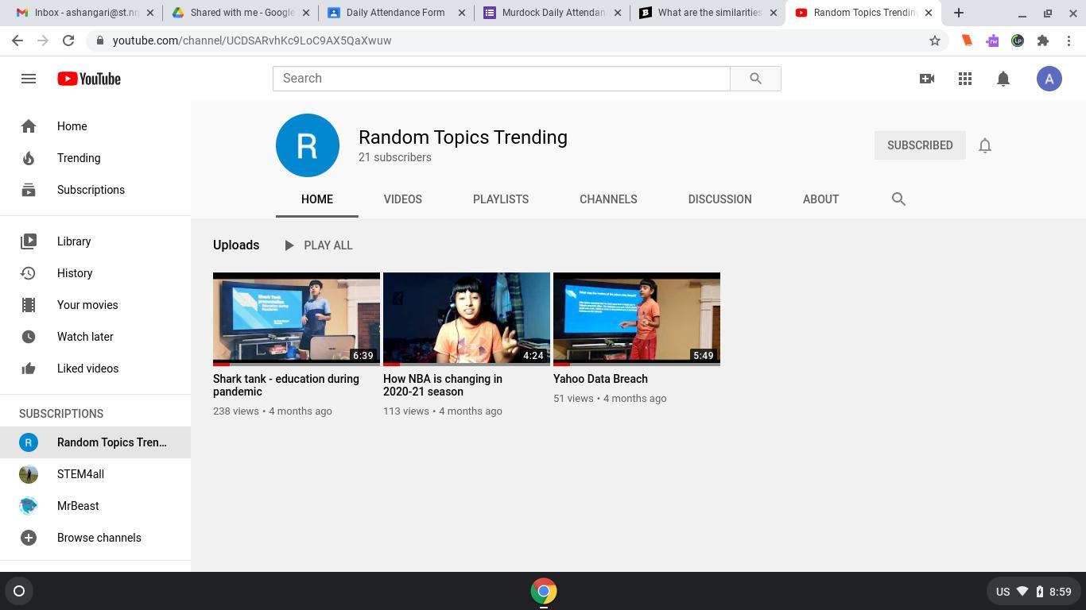Open the YouTube hamburger guide menu
Viewport: 1086px width, 610px height.
click(x=29, y=79)
